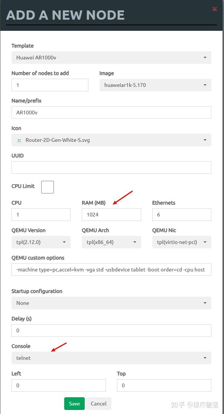Open the QEMU Nic dropdown
The image size is (224, 414).
click(181, 242)
